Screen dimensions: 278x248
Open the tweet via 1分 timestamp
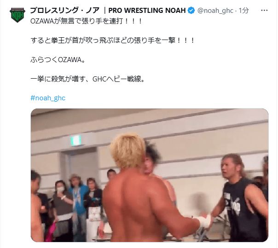[243, 11]
